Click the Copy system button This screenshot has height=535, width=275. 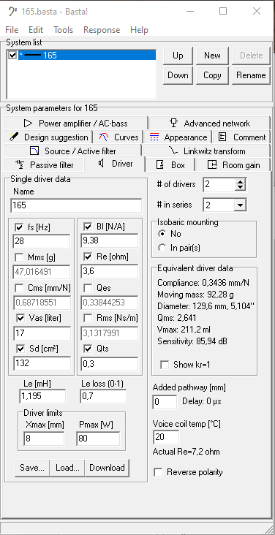212,75
